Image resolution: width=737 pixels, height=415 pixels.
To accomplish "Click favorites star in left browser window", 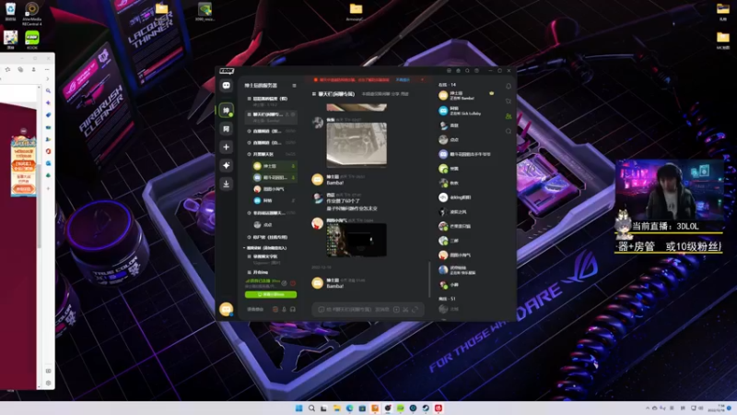I will [x=8, y=70].
